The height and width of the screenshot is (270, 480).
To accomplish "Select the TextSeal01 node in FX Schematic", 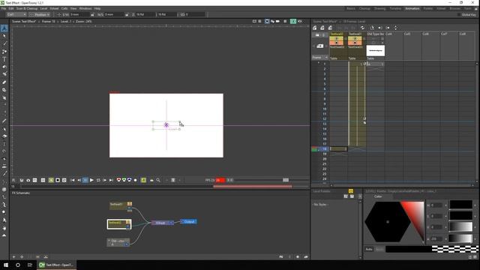I will point(121,206).
